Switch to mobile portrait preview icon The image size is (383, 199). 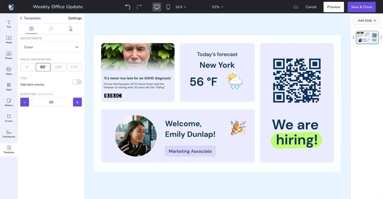click(x=168, y=7)
